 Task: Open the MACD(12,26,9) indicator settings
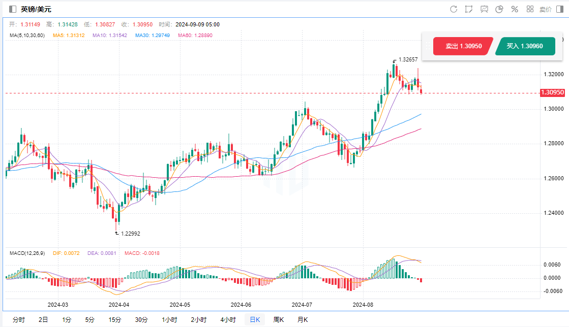click(x=28, y=253)
